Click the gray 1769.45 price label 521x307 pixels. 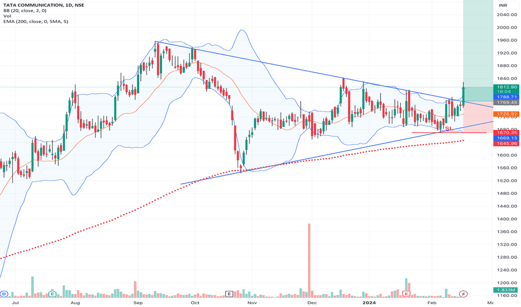(506, 103)
